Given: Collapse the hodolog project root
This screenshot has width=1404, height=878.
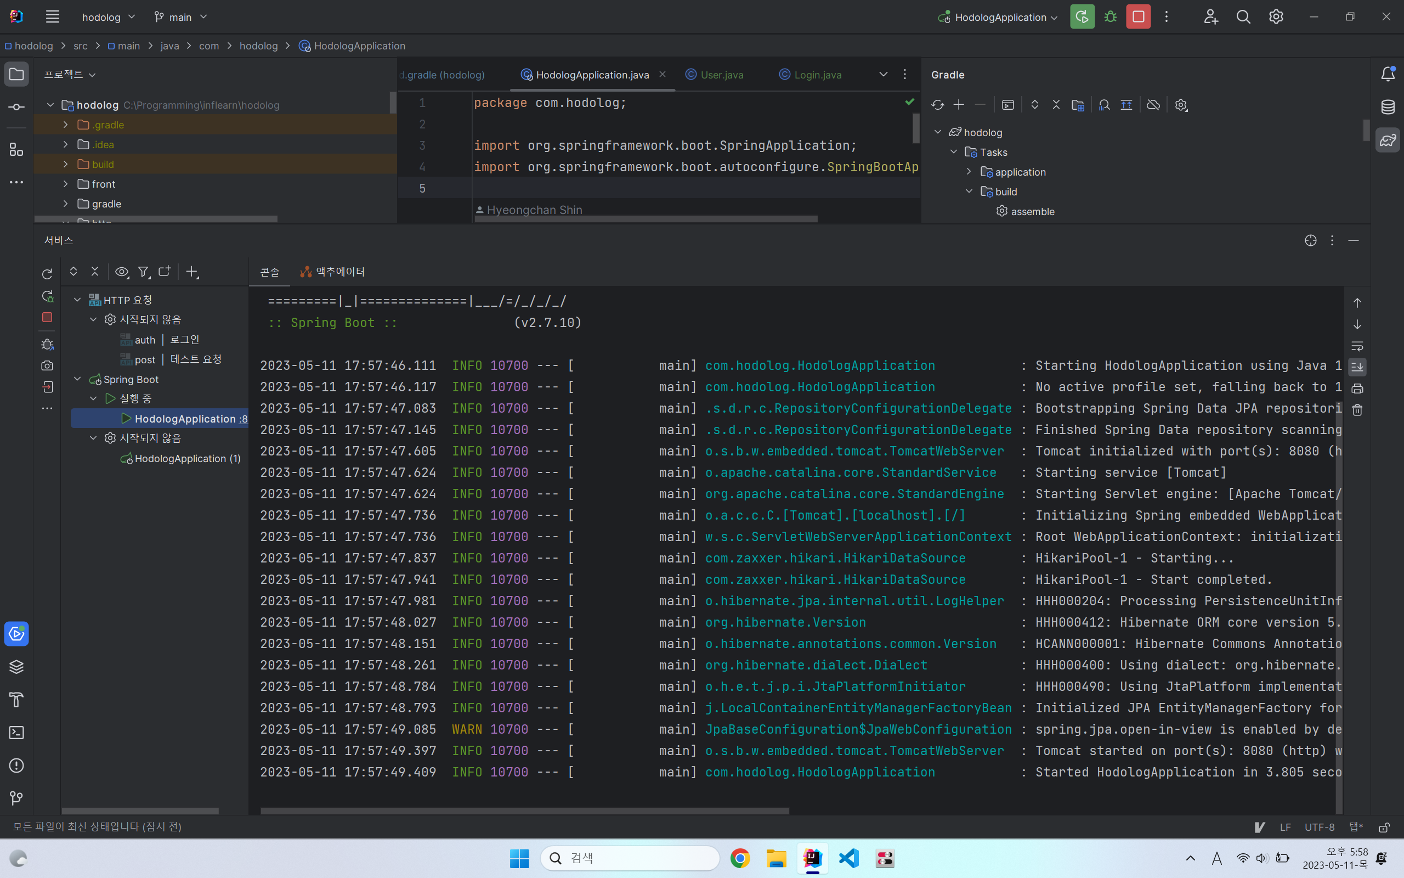Looking at the screenshot, I should [x=50, y=105].
